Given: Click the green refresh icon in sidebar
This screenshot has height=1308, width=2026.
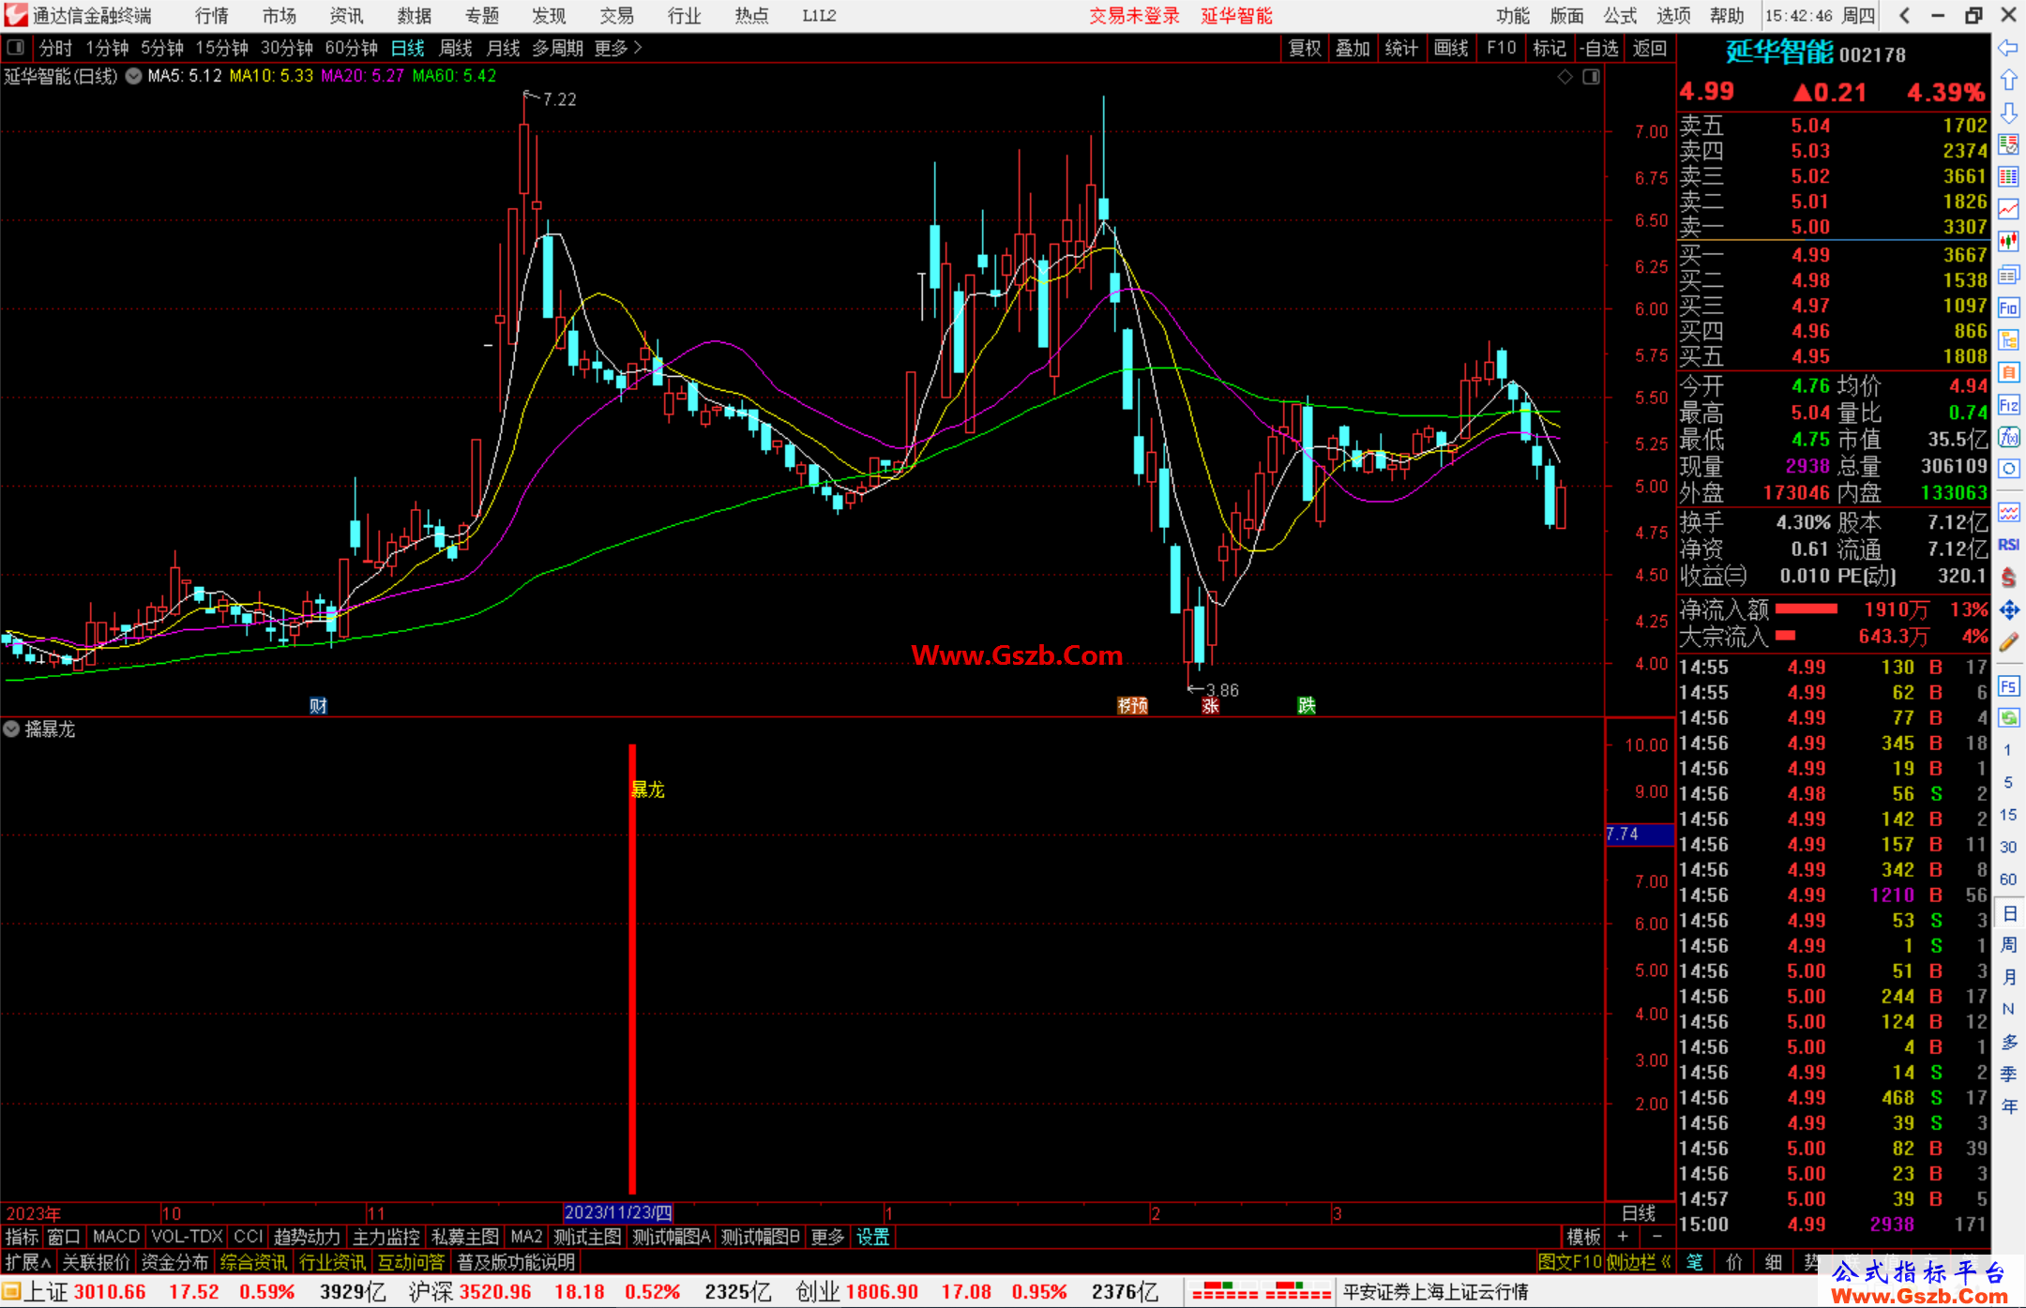Looking at the screenshot, I should (x=2008, y=718).
